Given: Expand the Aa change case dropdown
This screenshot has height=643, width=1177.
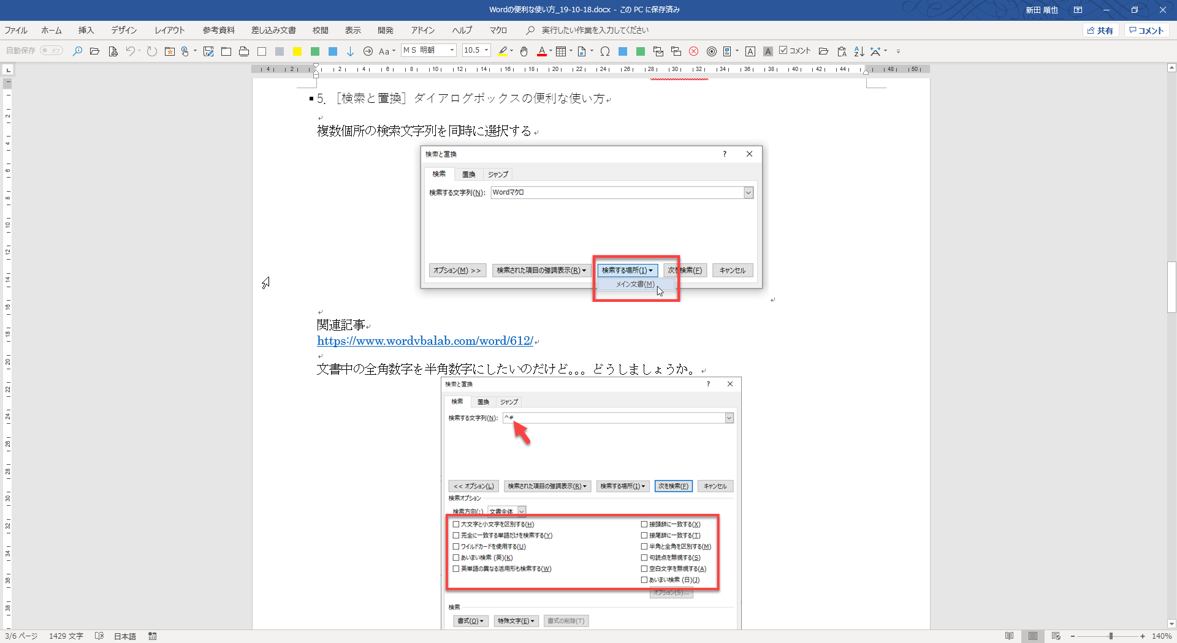Looking at the screenshot, I should pyautogui.click(x=387, y=51).
